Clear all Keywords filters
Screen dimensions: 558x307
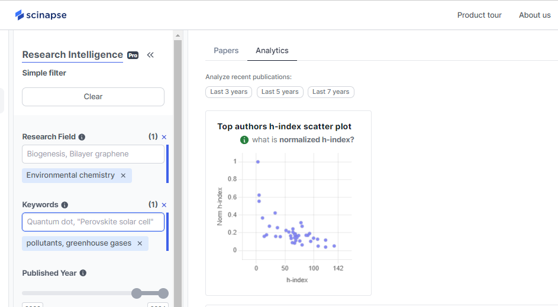164,205
